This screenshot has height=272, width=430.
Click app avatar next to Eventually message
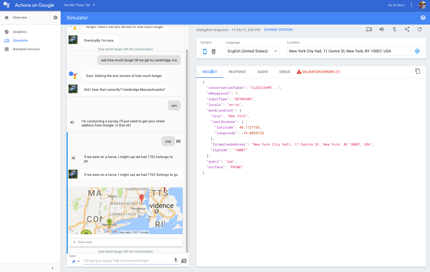[x=73, y=40]
